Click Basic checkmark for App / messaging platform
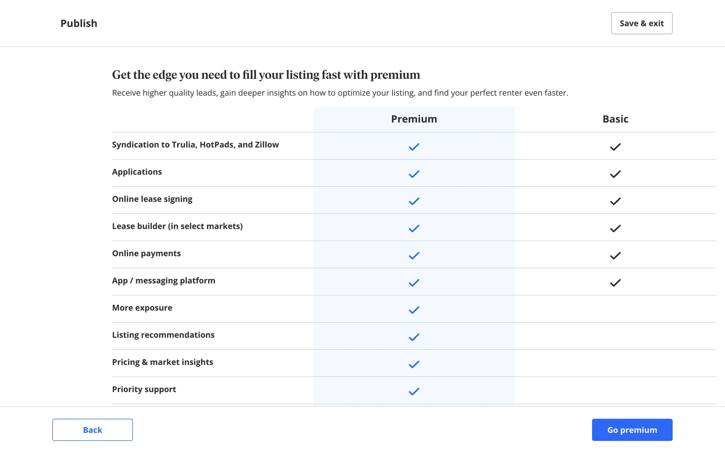This screenshot has height=453, width=725. (615, 283)
